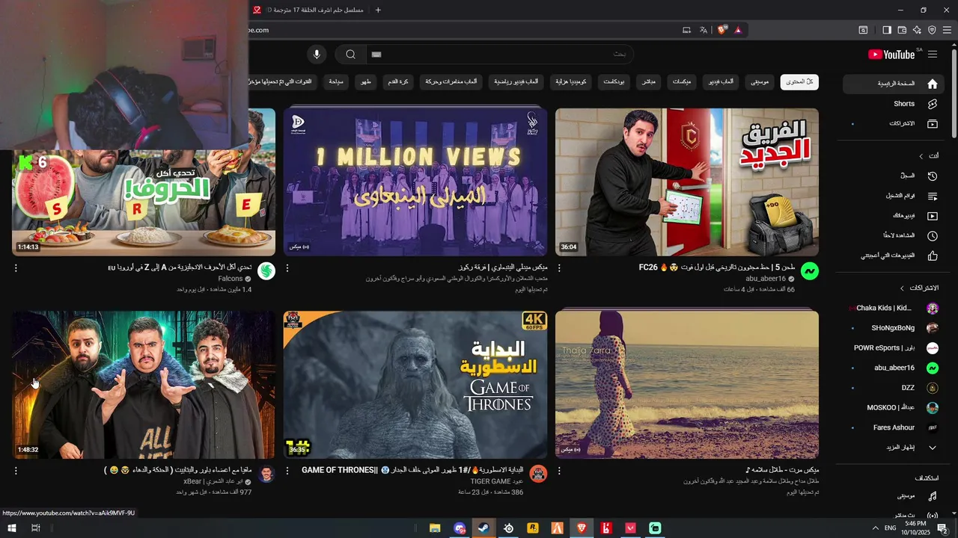The width and height of the screenshot is (958, 538).
Task: Play the Game of Thrones video thumbnail
Action: click(415, 385)
